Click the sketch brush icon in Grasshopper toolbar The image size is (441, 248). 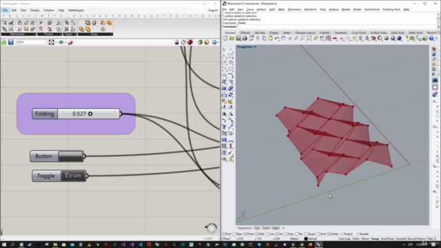click(x=70, y=43)
